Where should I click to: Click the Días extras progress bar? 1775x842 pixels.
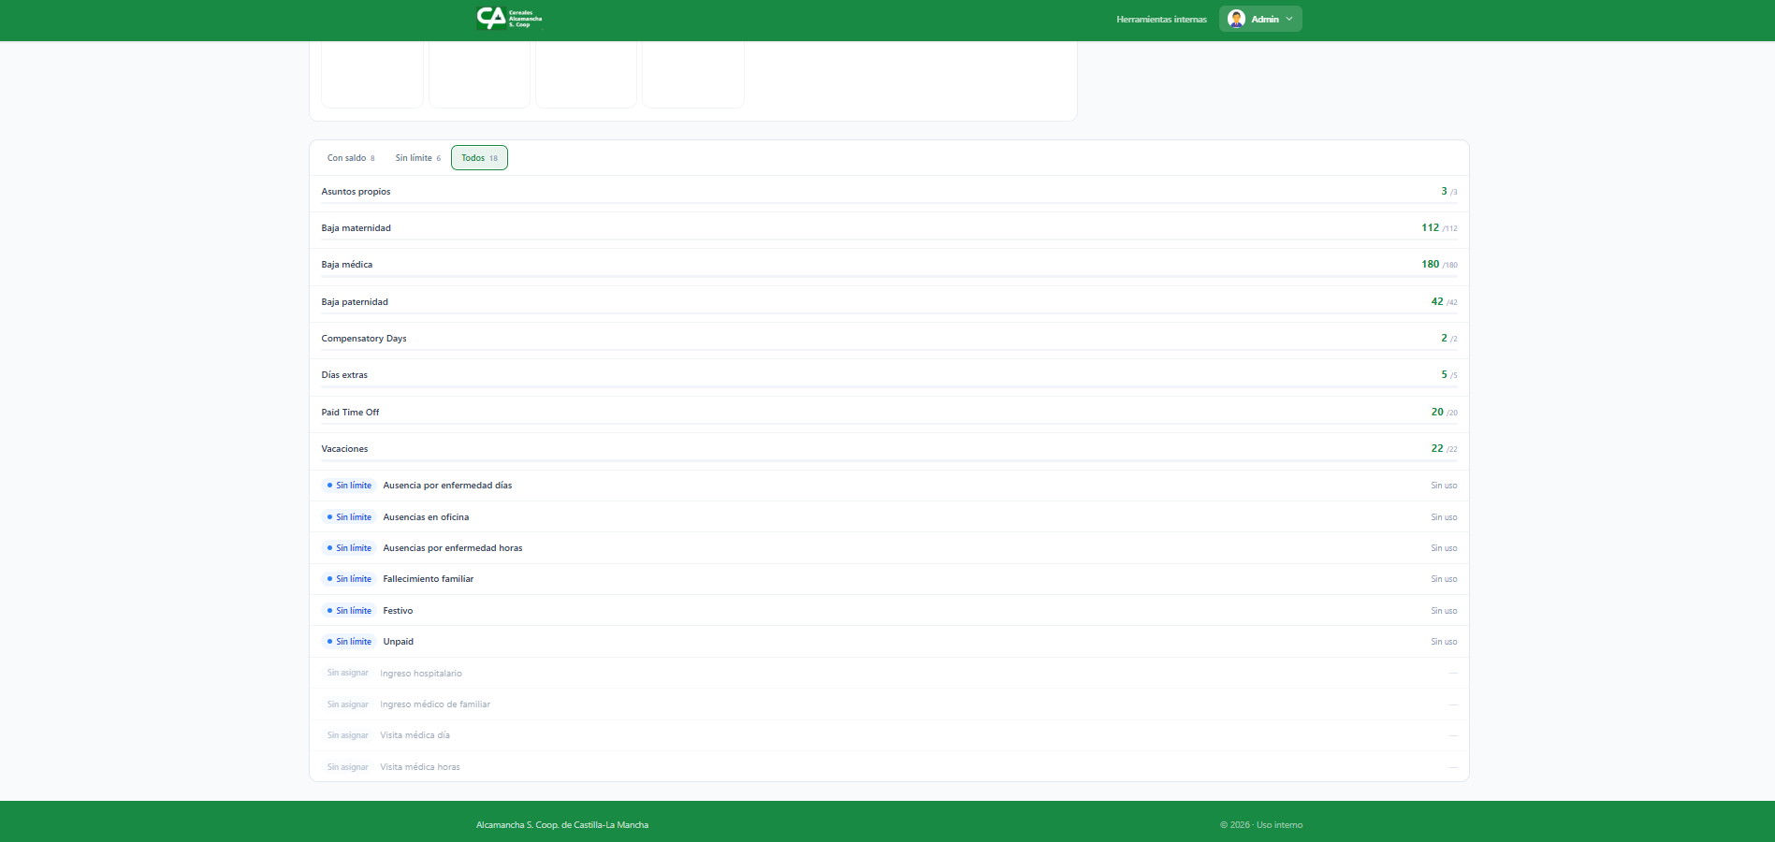click(x=889, y=386)
